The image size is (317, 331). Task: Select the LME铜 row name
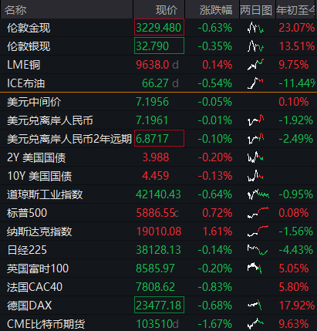coord(24,65)
